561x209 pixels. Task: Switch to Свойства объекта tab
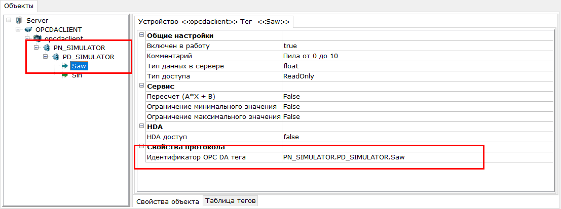pyautogui.click(x=167, y=201)
